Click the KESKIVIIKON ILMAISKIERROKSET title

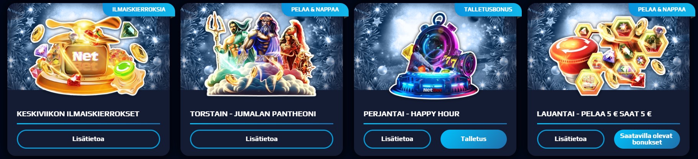click(x=78, y=114)
